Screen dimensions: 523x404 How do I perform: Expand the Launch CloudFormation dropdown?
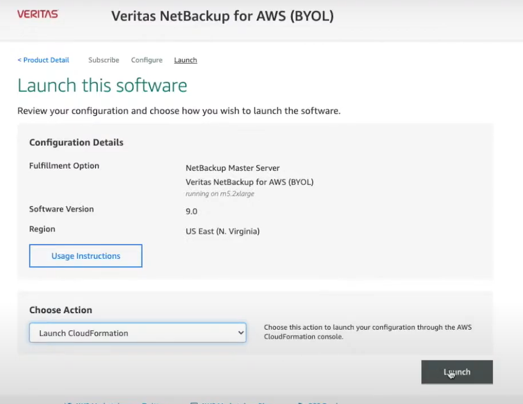(x=138, y=333)
